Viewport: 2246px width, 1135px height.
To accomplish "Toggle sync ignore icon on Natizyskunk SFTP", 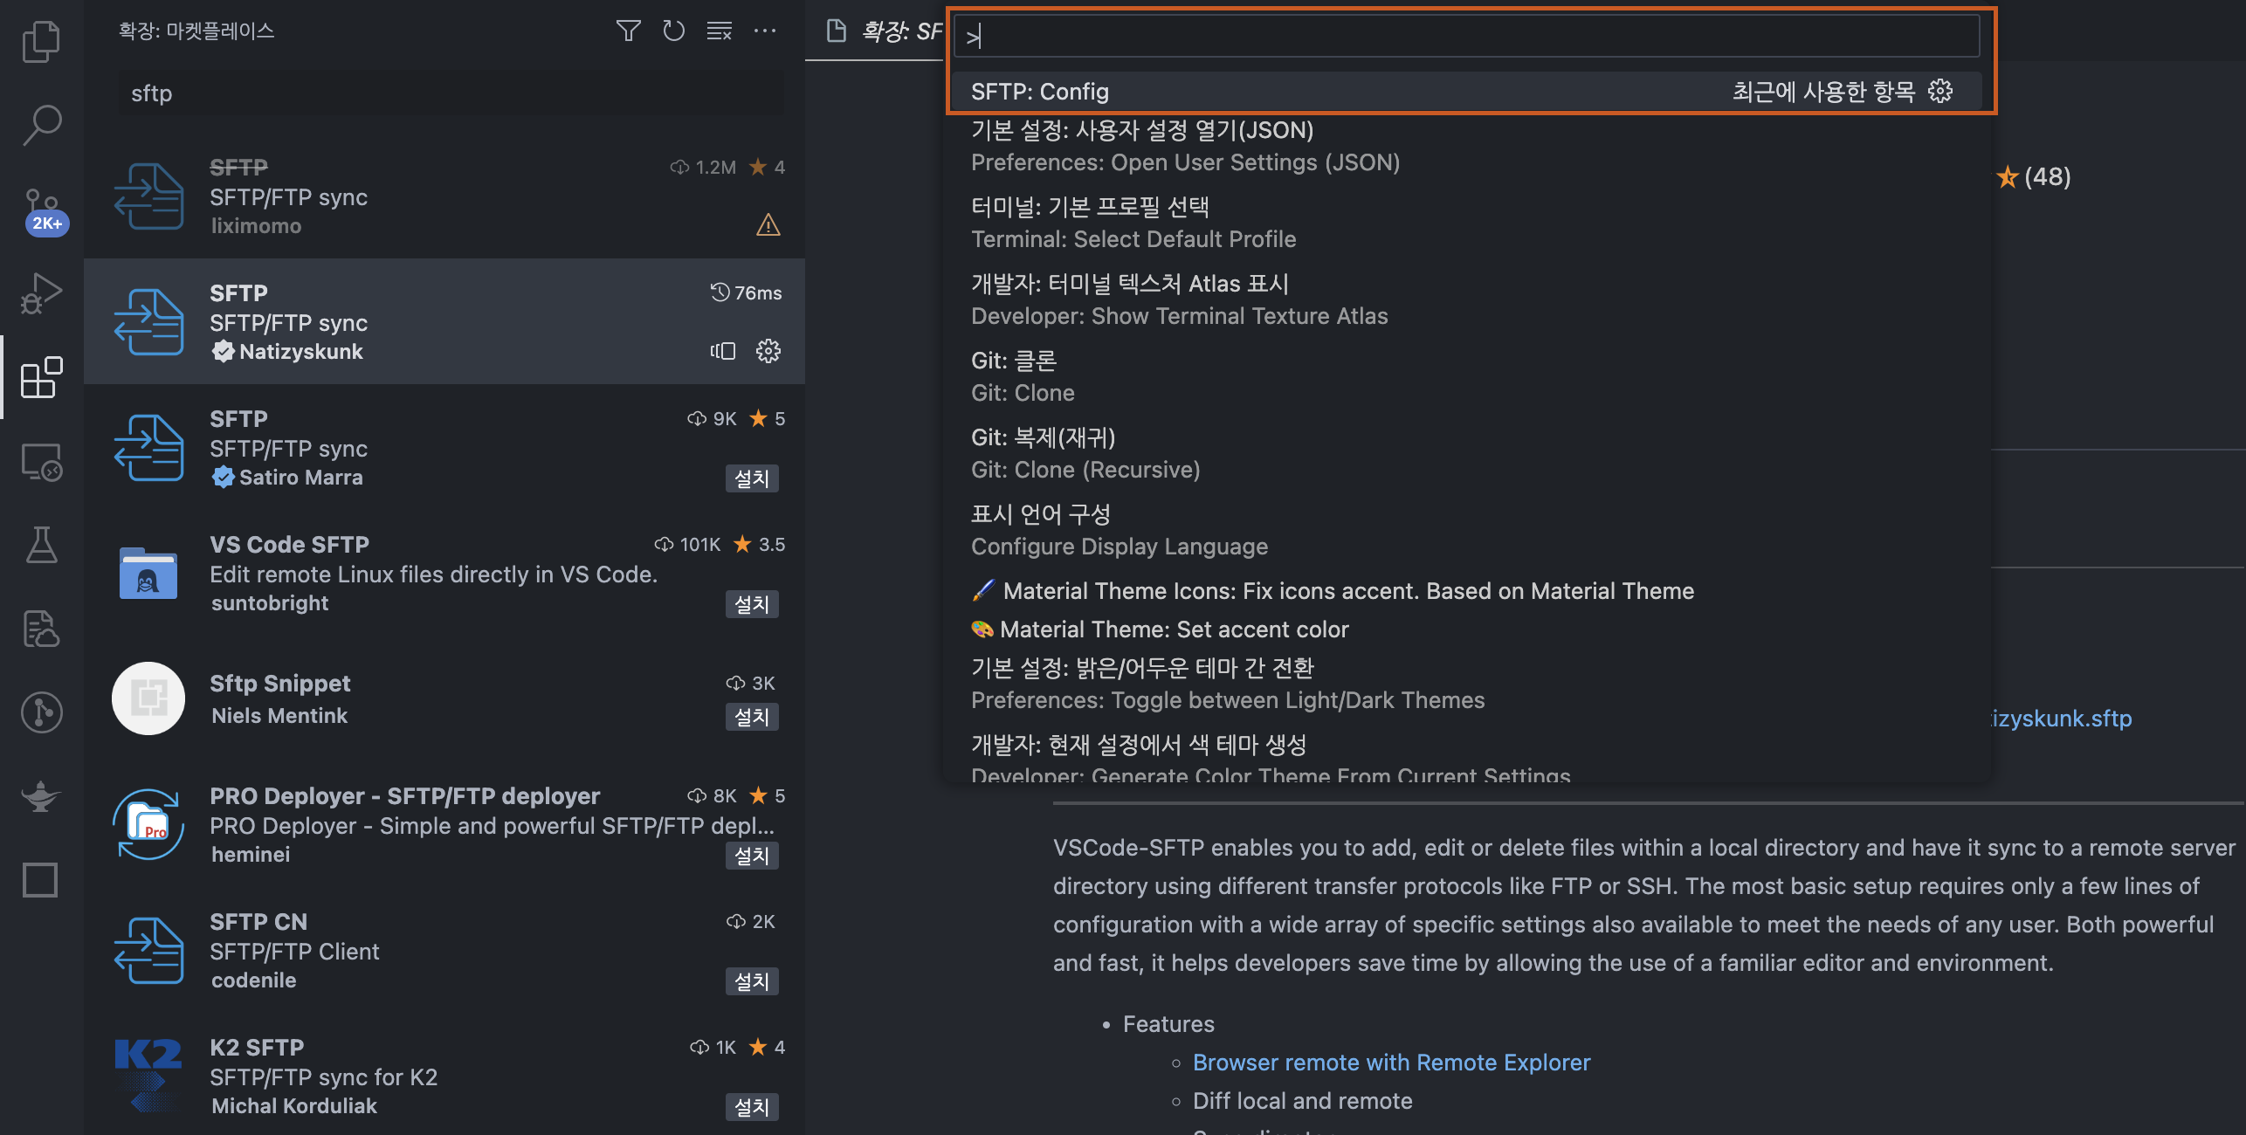I will click(723, 351).
